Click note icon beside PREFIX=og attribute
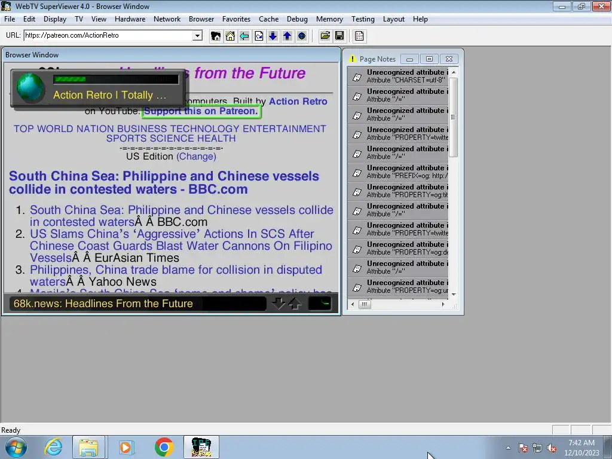Viewport: 612px width, 459px height. click(357, 173)
